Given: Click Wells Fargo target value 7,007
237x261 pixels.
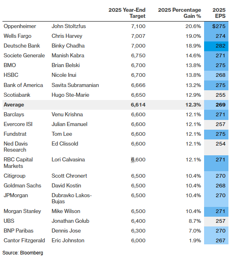Looking at the screenshot, I should [x=138, y=36].
